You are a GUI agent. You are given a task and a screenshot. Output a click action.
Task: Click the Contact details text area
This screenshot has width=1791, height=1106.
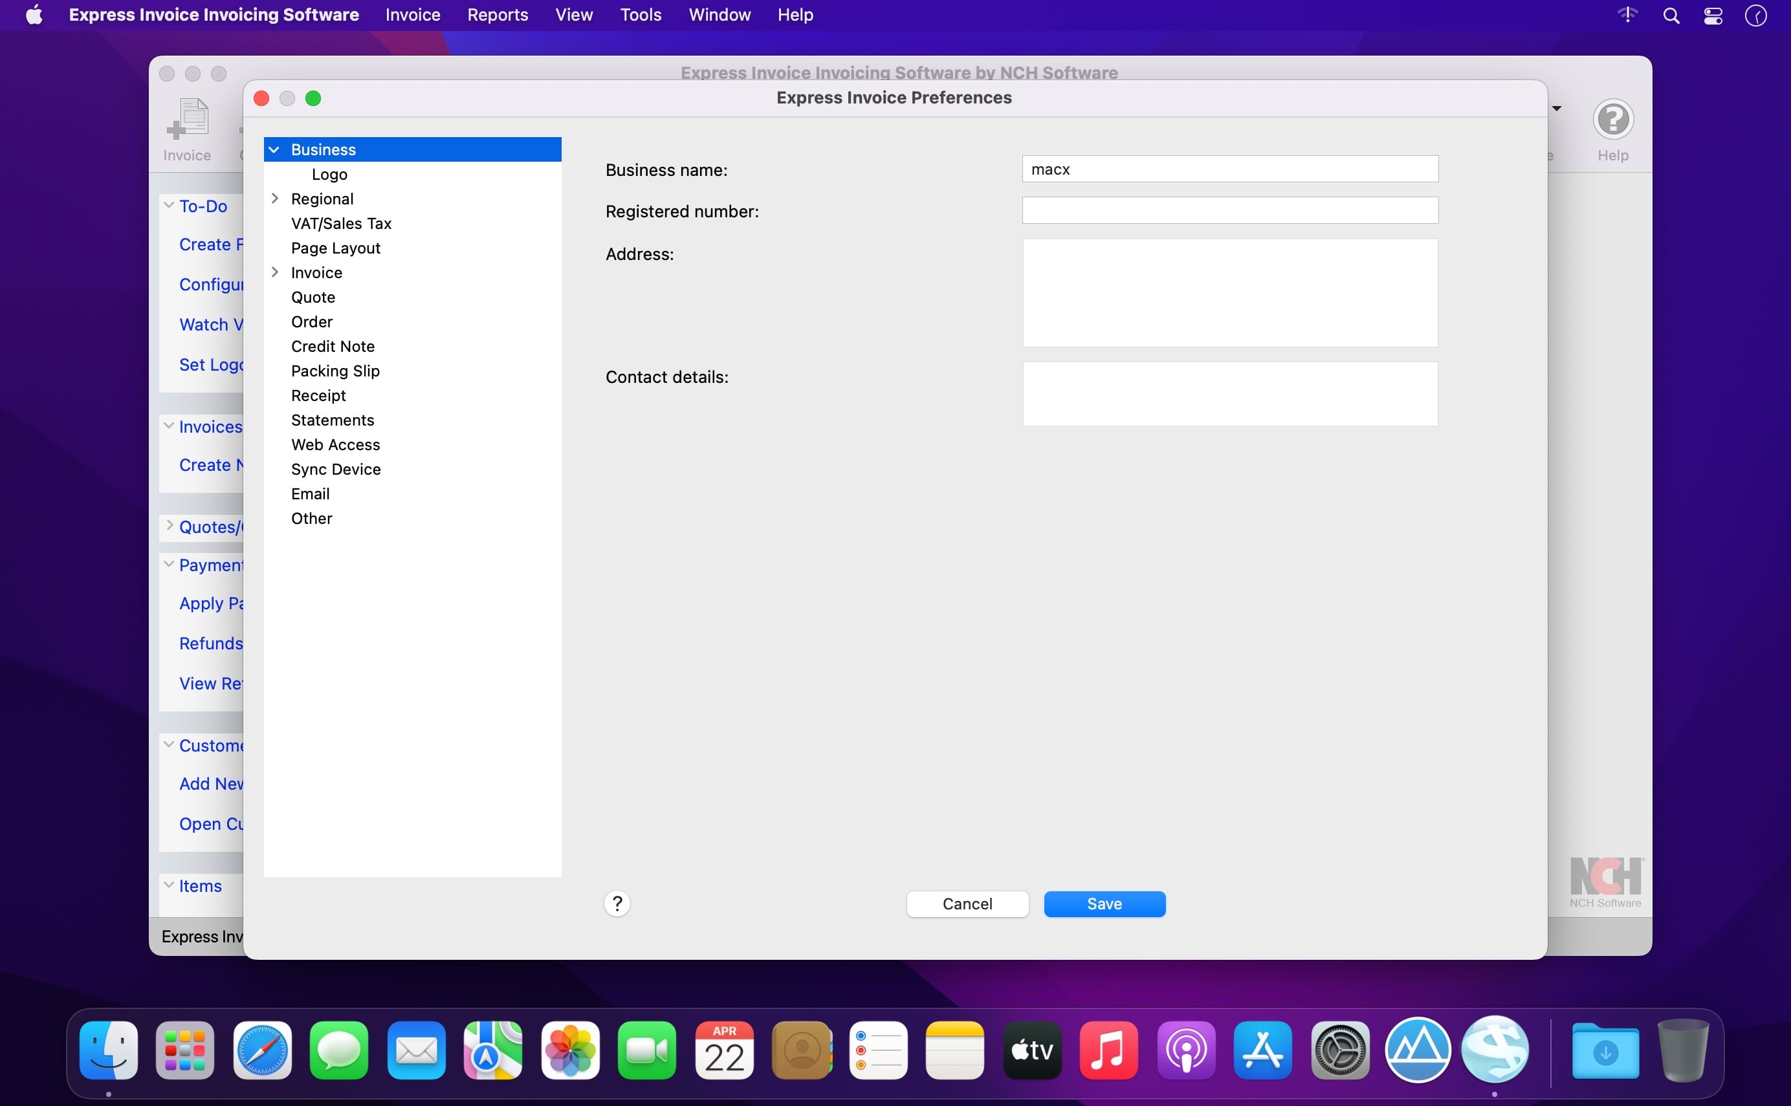click(1230, 393)
